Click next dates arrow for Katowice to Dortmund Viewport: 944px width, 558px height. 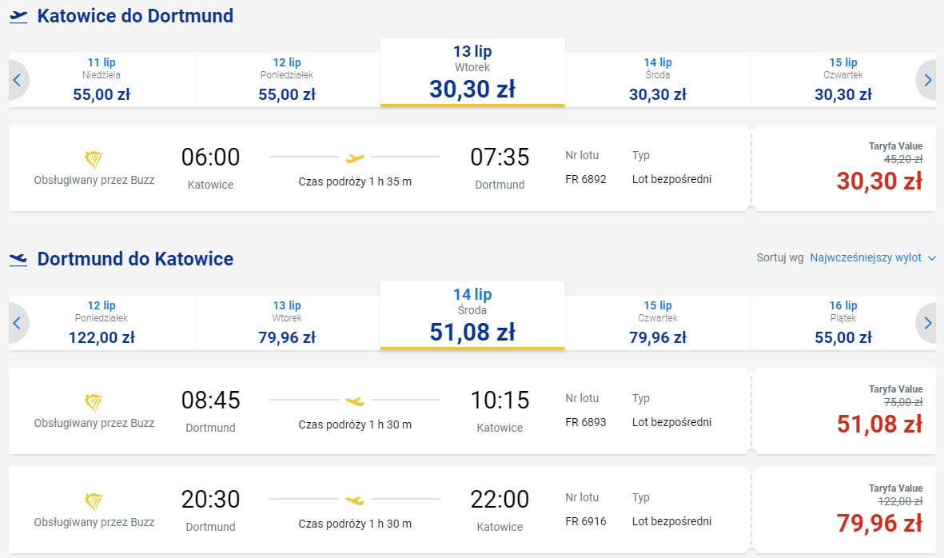coord(926,80)
